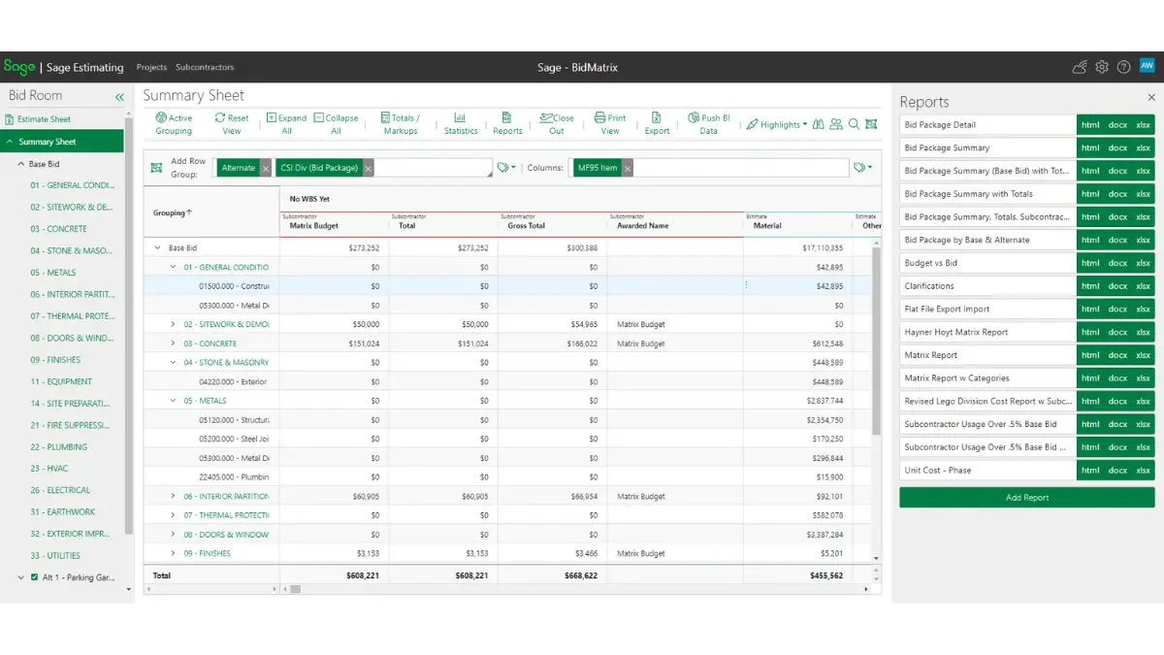Click the Sage logo
This screenshot has width=1164, height=655.
(19, 67)
